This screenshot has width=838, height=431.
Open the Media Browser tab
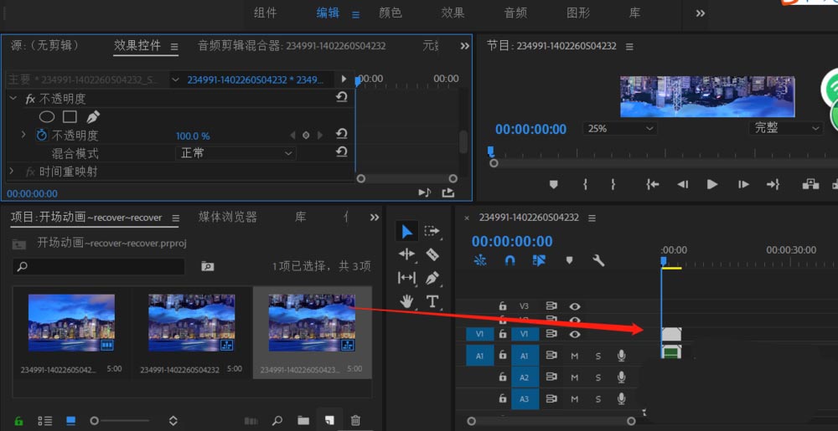click(227, 217)
